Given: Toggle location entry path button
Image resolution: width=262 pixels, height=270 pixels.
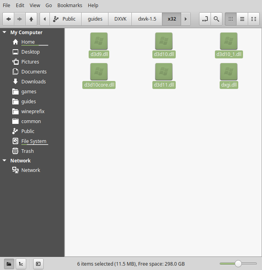Looking at the screenshot, I should (205, 19).
